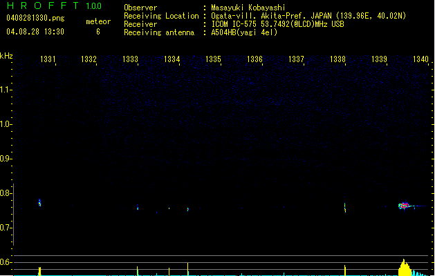Click the word 'meteor' in the header
The height and width of the screenshot is (276, 435).
[x=98, y=21]
